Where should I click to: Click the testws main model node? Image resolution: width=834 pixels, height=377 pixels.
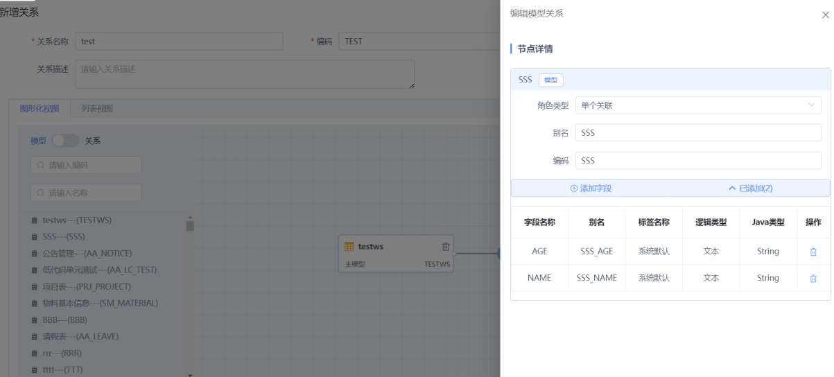[397, 254]
